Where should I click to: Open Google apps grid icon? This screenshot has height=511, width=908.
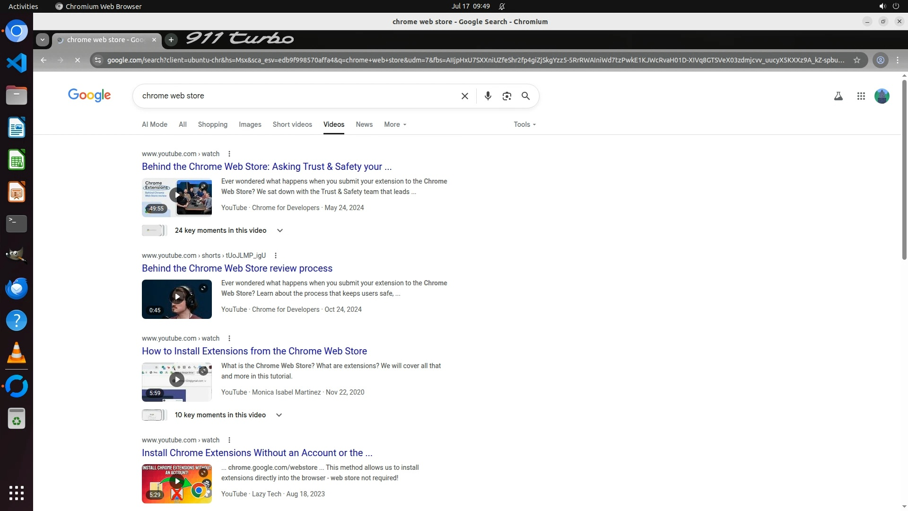click(861, 96)
